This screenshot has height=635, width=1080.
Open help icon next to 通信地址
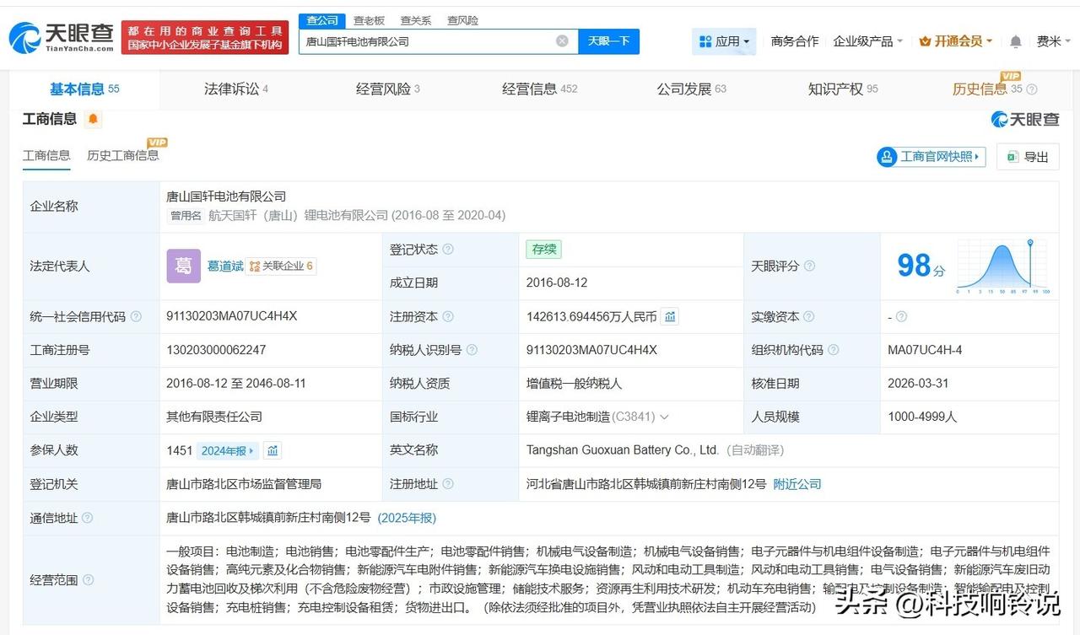87,518
